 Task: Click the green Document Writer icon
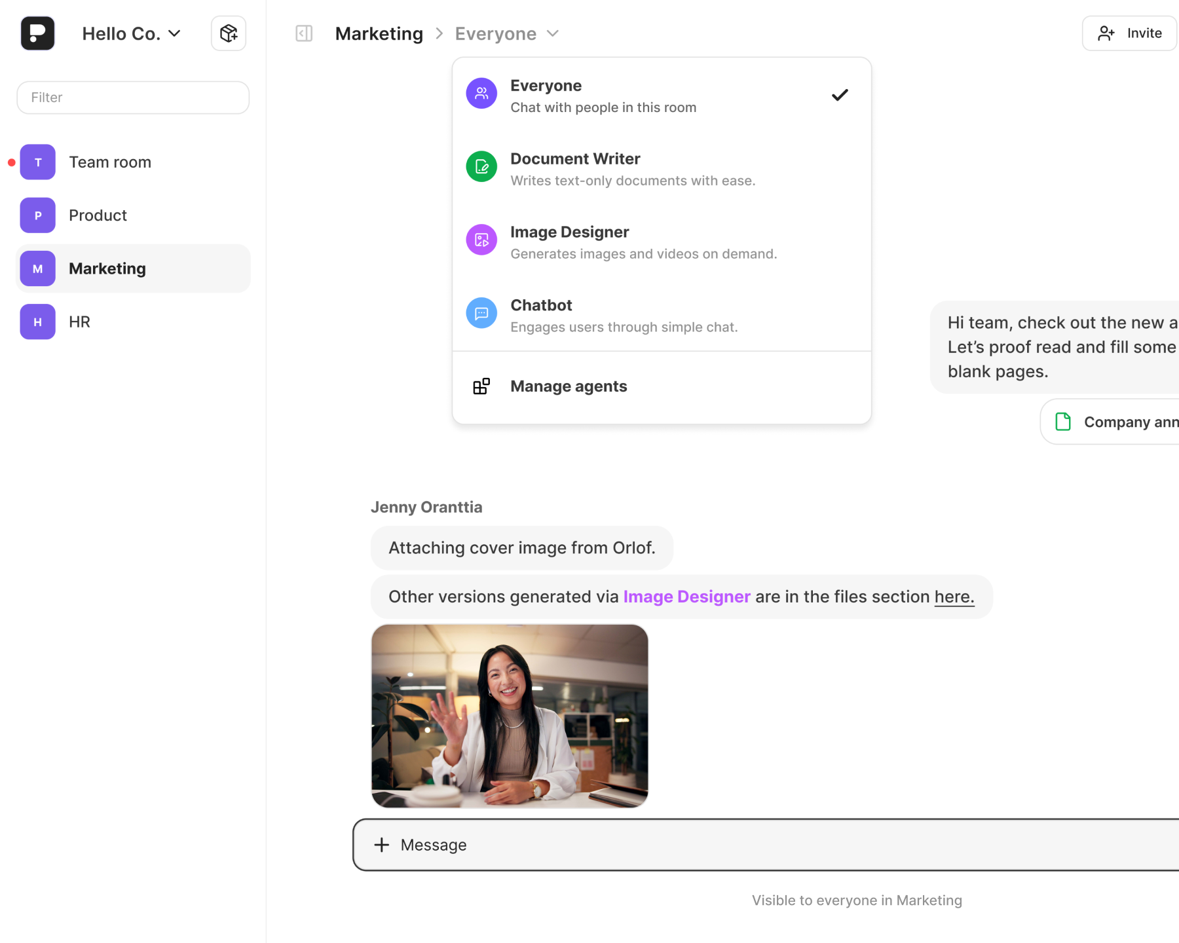(481, 166)
